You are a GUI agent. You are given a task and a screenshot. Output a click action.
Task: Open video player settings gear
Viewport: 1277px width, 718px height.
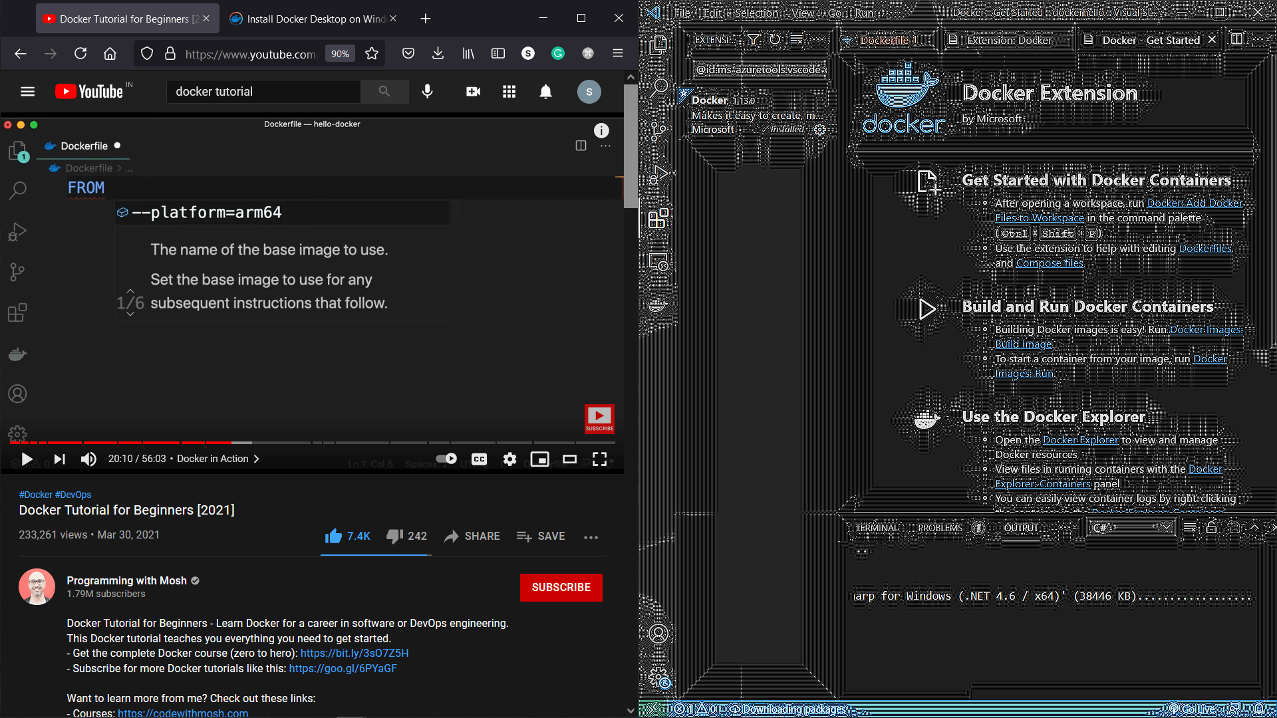(x=509, y=459)
